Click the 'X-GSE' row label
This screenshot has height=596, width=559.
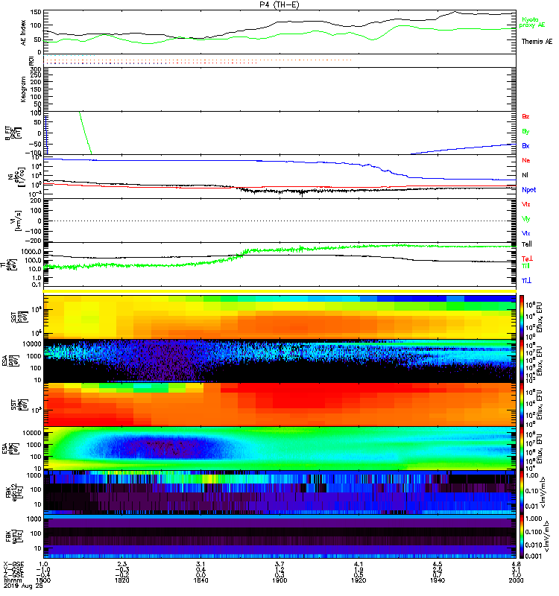pyautogui.click(x=13, y=564)
